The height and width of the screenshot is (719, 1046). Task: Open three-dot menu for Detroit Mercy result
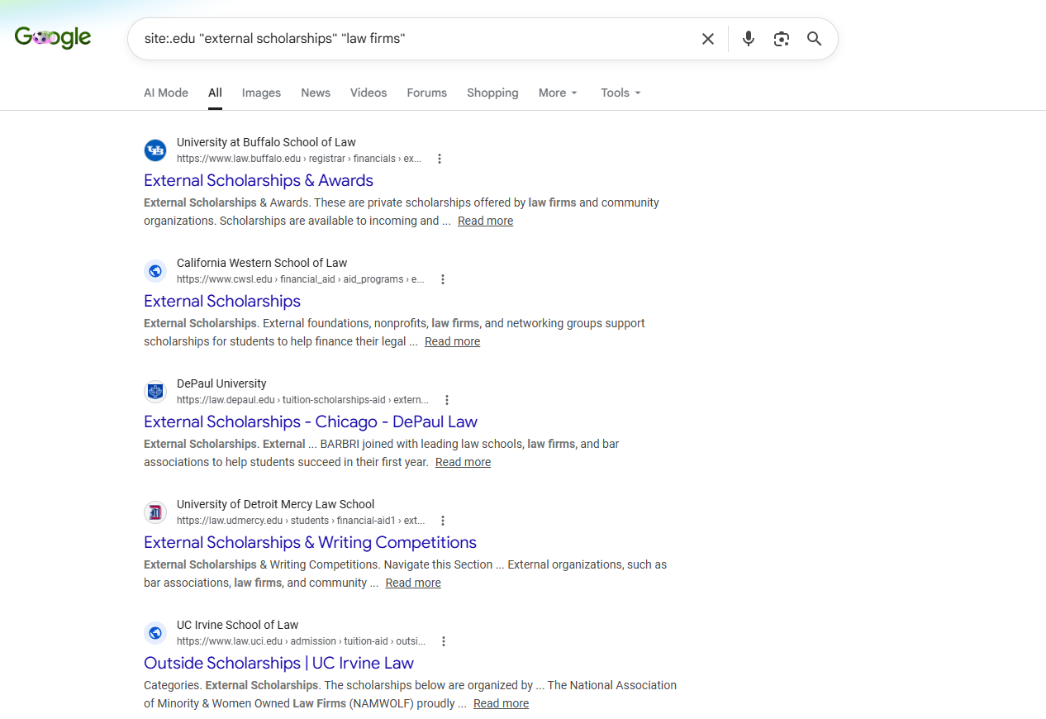click(x=443, y=521)
